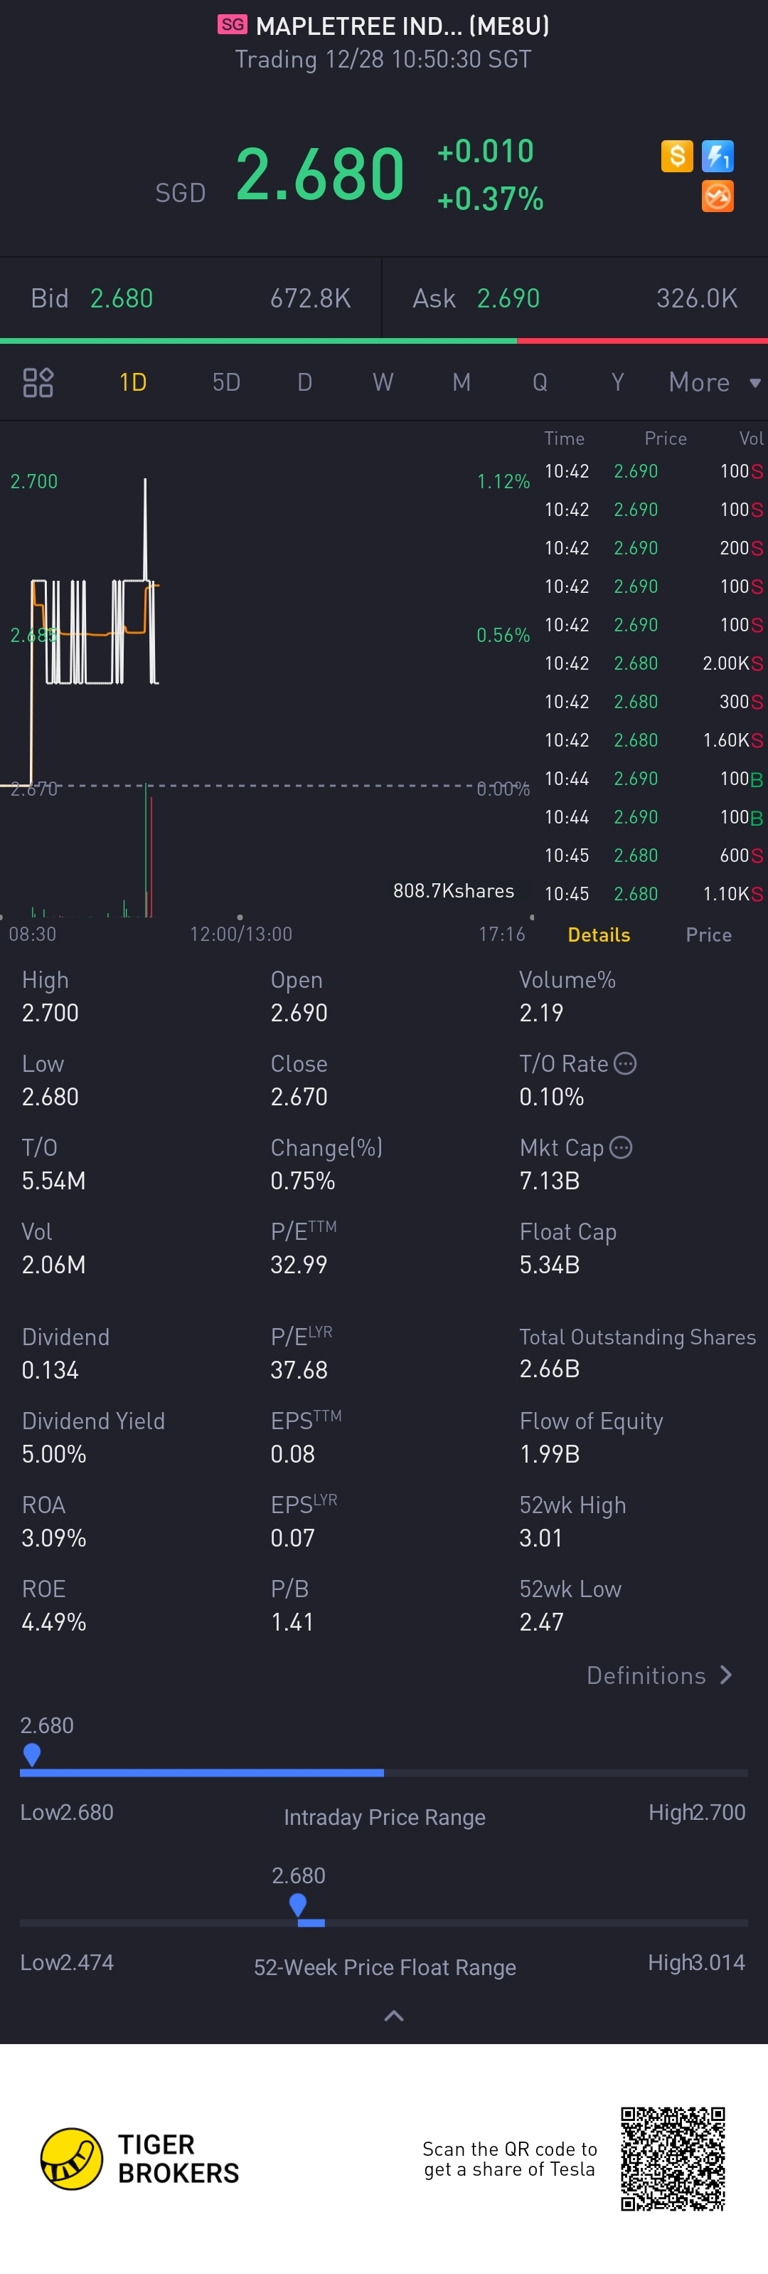
Task: Tap the blue lightning bolt icon
Action: coord(718,157)
